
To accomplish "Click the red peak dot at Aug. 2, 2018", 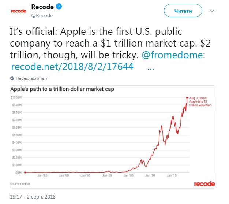I will point(187,97).
